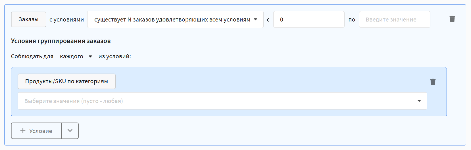This screenshot has height=150, width=471.
Task: Click the 'Условия группирования заказов' heading
Action: [x=61, y=41]
